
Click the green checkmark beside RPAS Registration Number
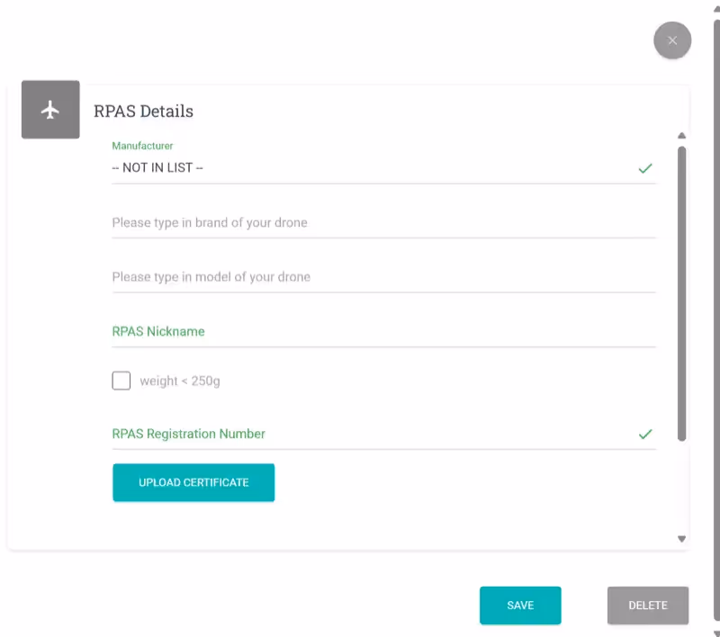pos(644,434)
